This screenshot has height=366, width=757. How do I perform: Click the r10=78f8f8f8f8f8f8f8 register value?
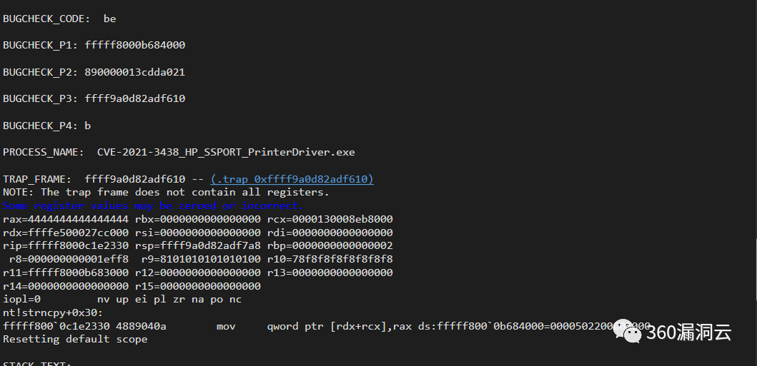coord(330,259)
